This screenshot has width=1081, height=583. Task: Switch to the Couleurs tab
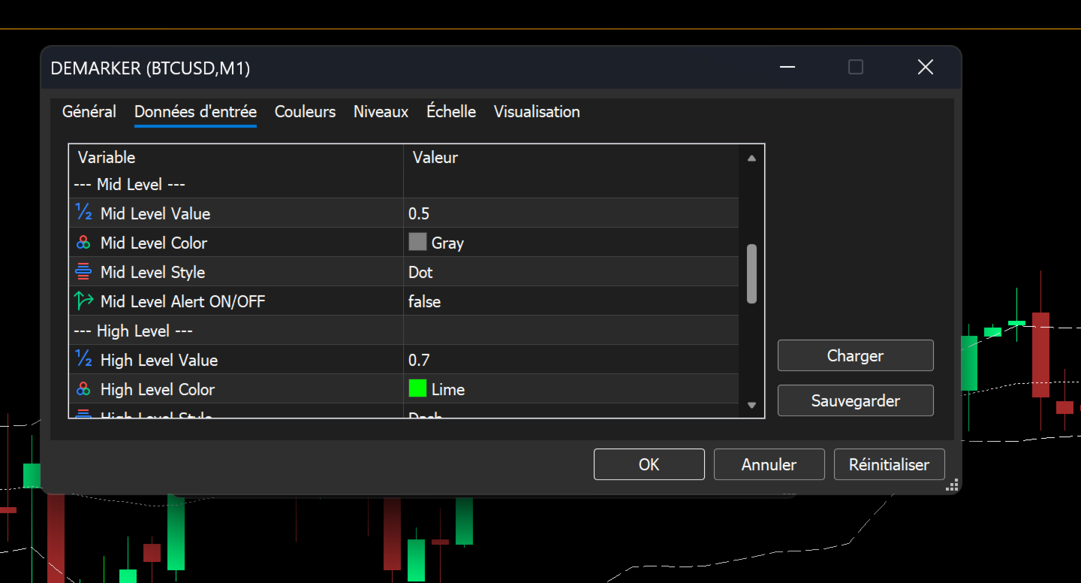click(x=305, y=112)
